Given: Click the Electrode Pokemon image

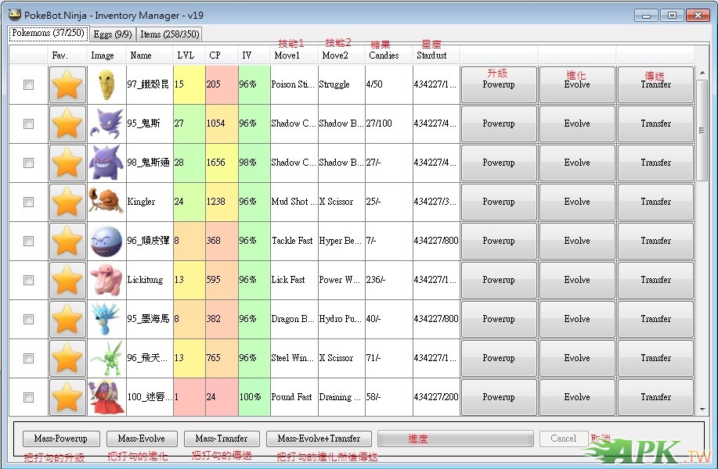Looking at the screenshot, I should pos(106,241).
